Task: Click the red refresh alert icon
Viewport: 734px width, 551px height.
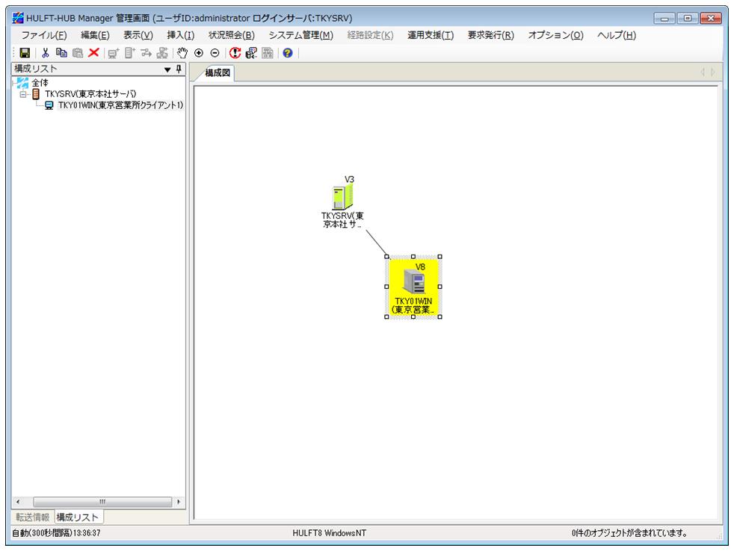Action: pos(235,53)
